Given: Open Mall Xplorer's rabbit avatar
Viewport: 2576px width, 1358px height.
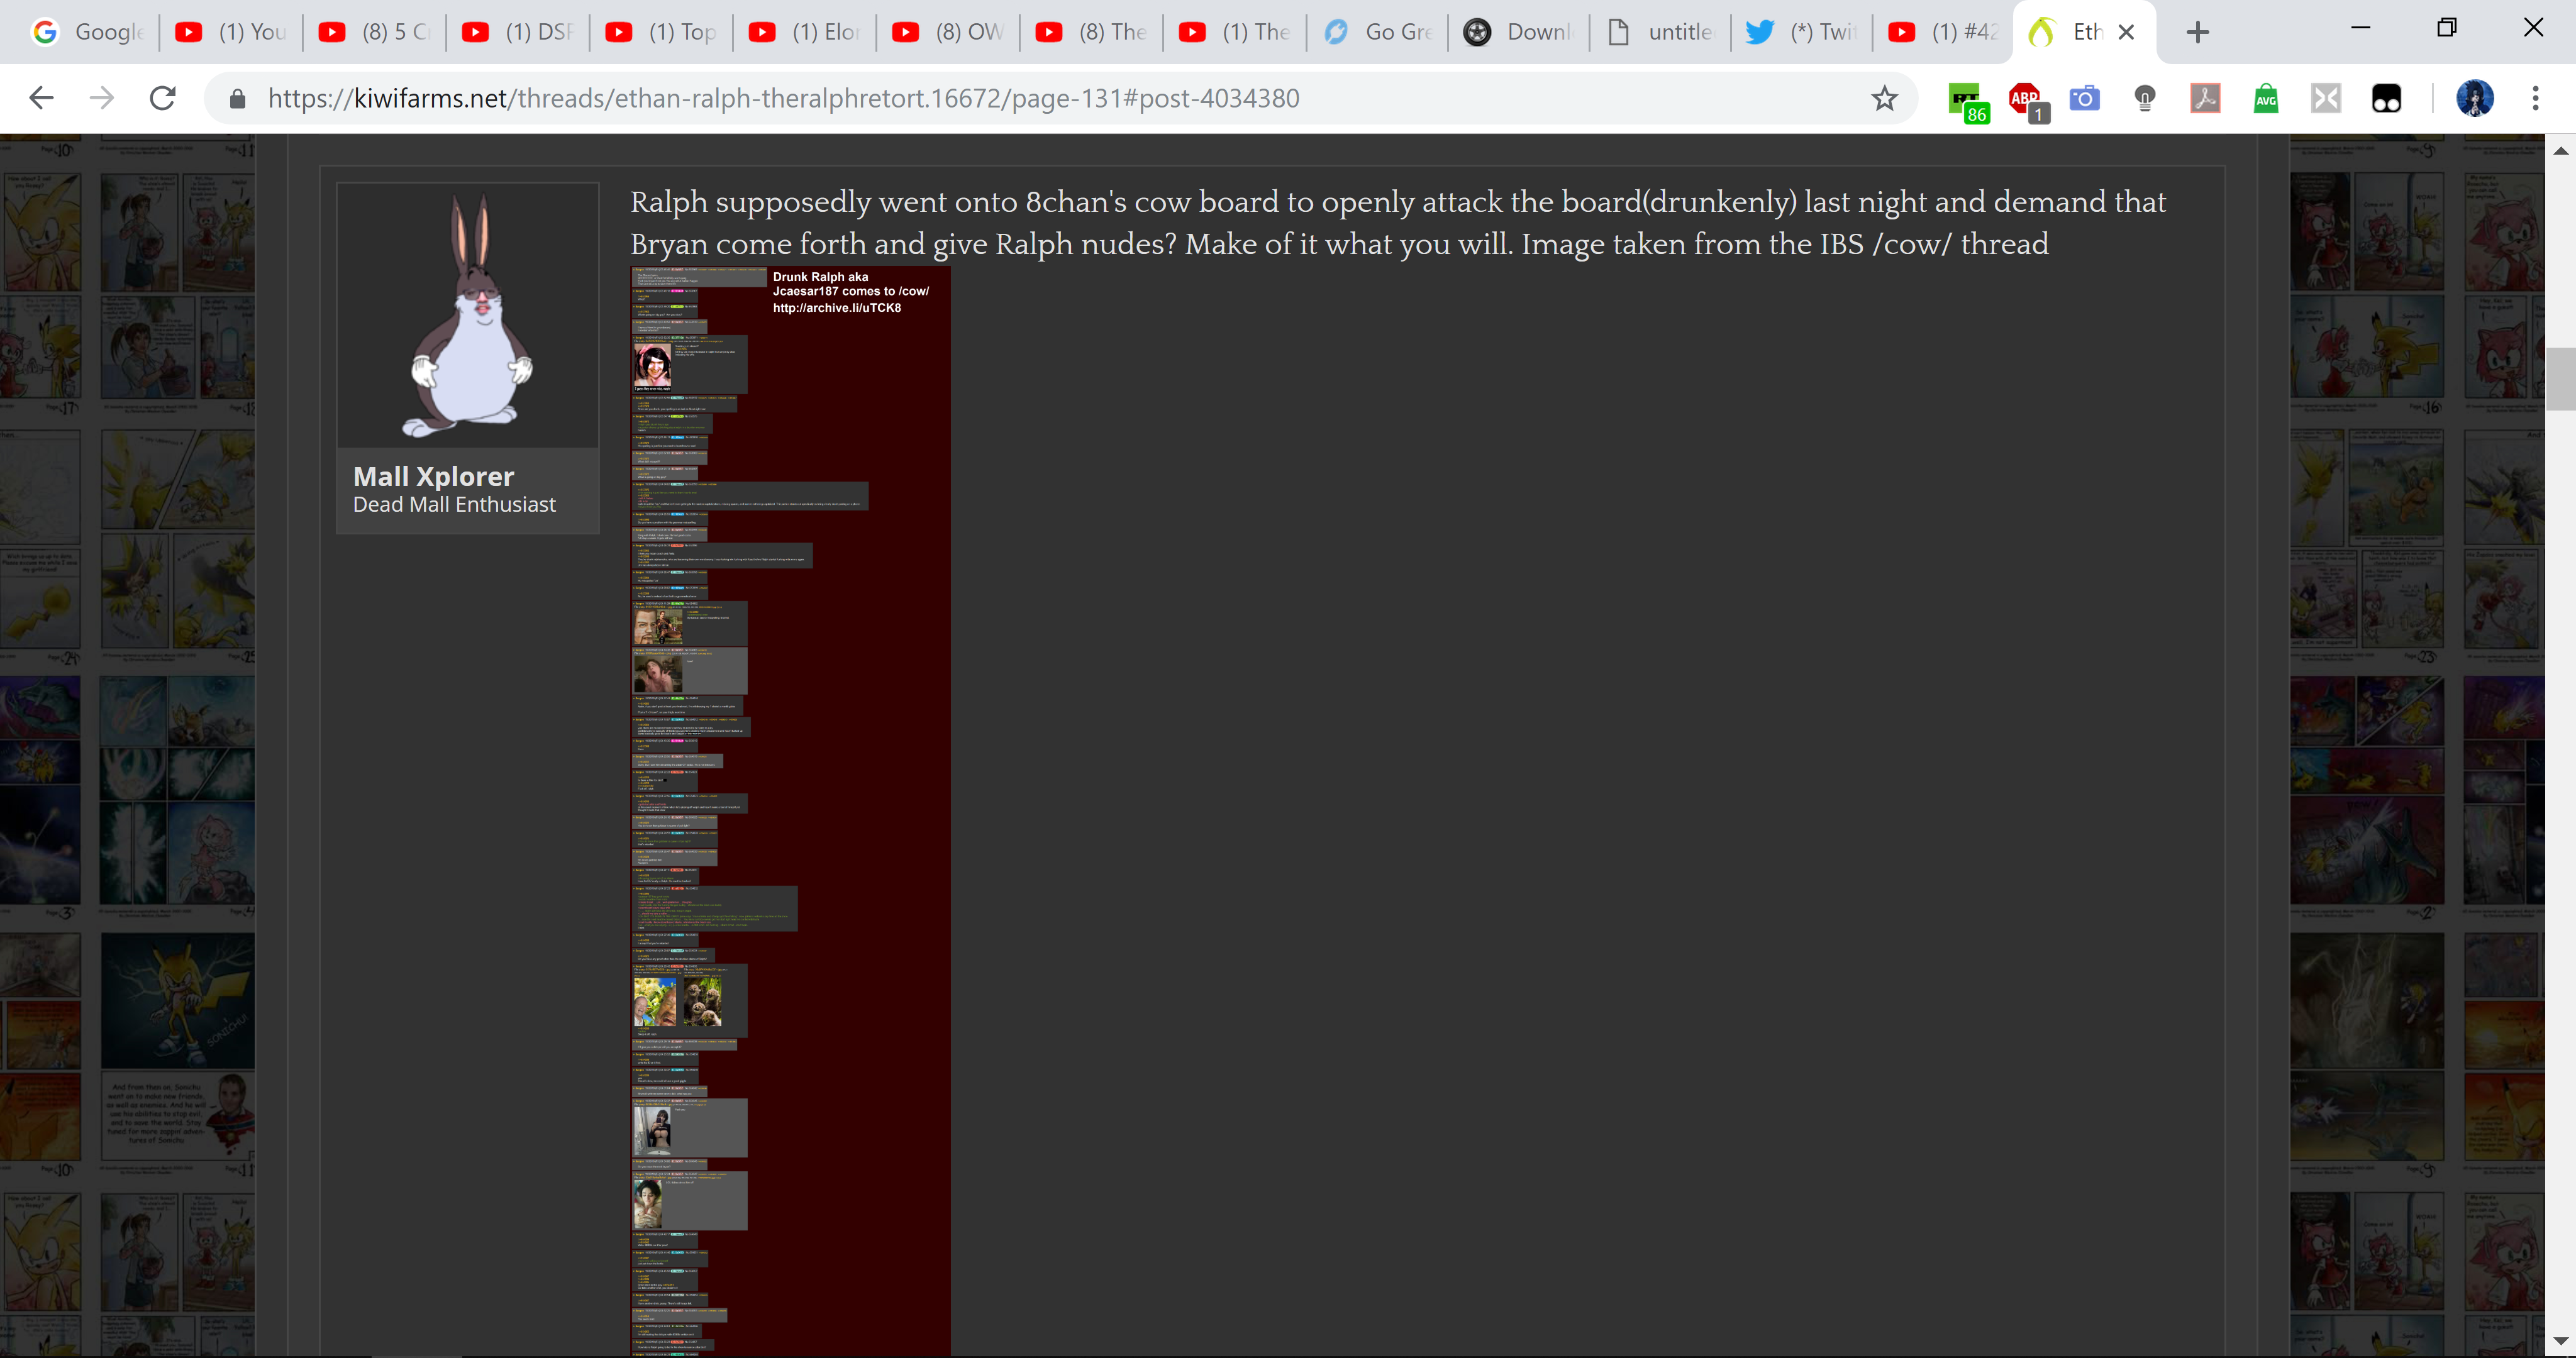Looking at the screenshot, I should coord(468,315).
